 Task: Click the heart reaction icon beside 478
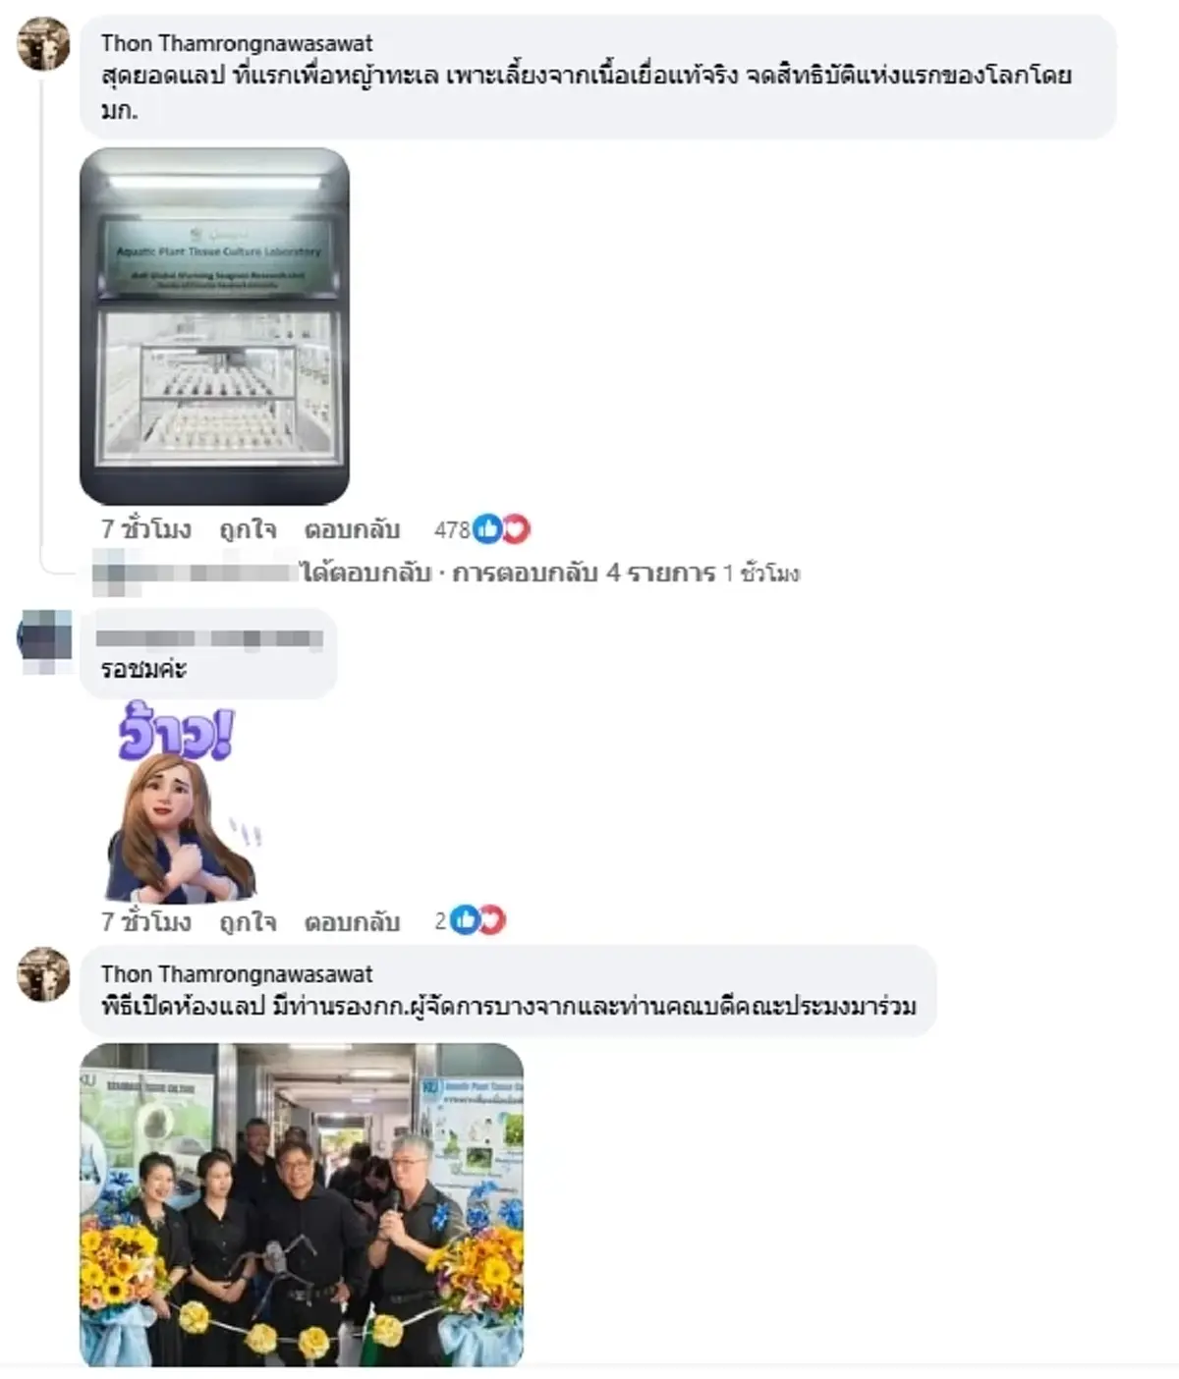point(515,529)
